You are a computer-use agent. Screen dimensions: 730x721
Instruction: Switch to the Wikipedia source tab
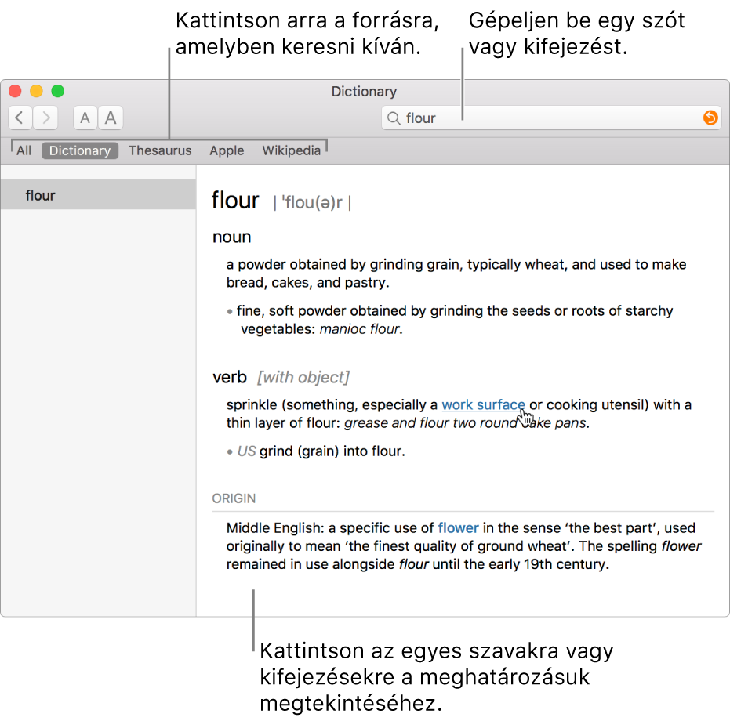click(292, 150)
